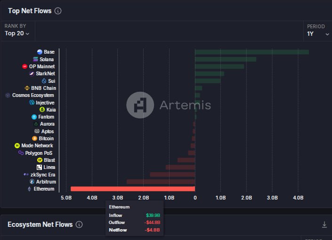
Task: Click the Mode Network logo icon
Action: click(17, 145)
